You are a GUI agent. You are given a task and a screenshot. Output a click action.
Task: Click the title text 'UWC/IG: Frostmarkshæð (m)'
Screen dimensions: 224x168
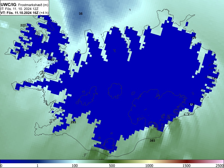click(x=25, y=5)
